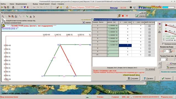This screenshot has height=99, width=176.
Task: Click the Создание button
Action: coord(133,78)
